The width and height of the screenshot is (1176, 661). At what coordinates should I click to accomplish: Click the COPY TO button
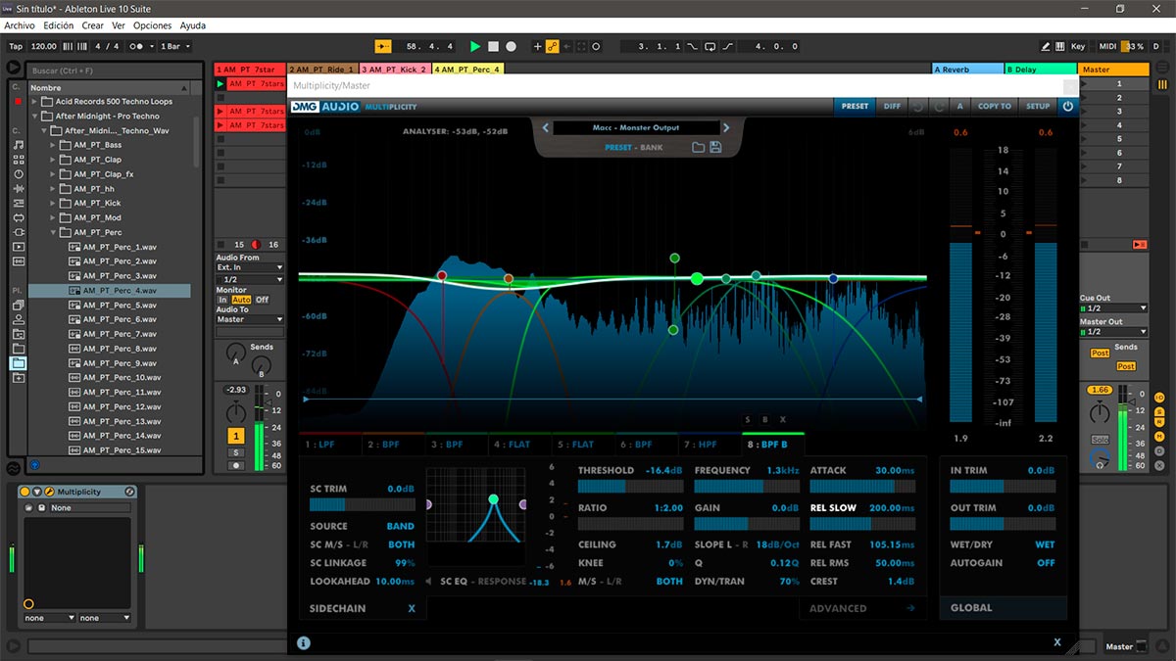pyautogui.click(x=994, y=106)
